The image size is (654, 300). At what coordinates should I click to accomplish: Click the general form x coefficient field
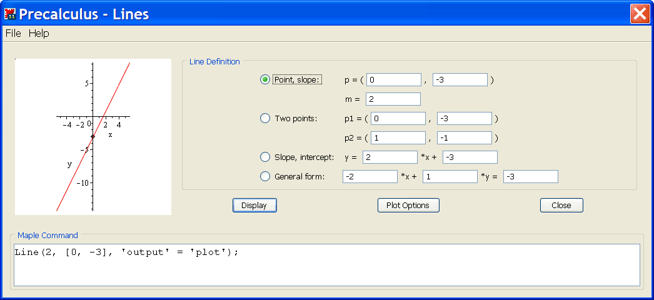(x=370, y=177)
